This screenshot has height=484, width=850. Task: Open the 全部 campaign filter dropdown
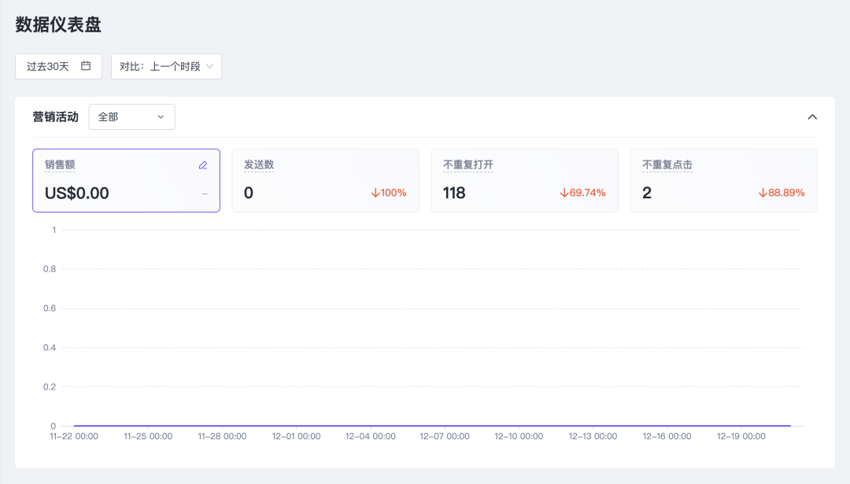point(131,117)
